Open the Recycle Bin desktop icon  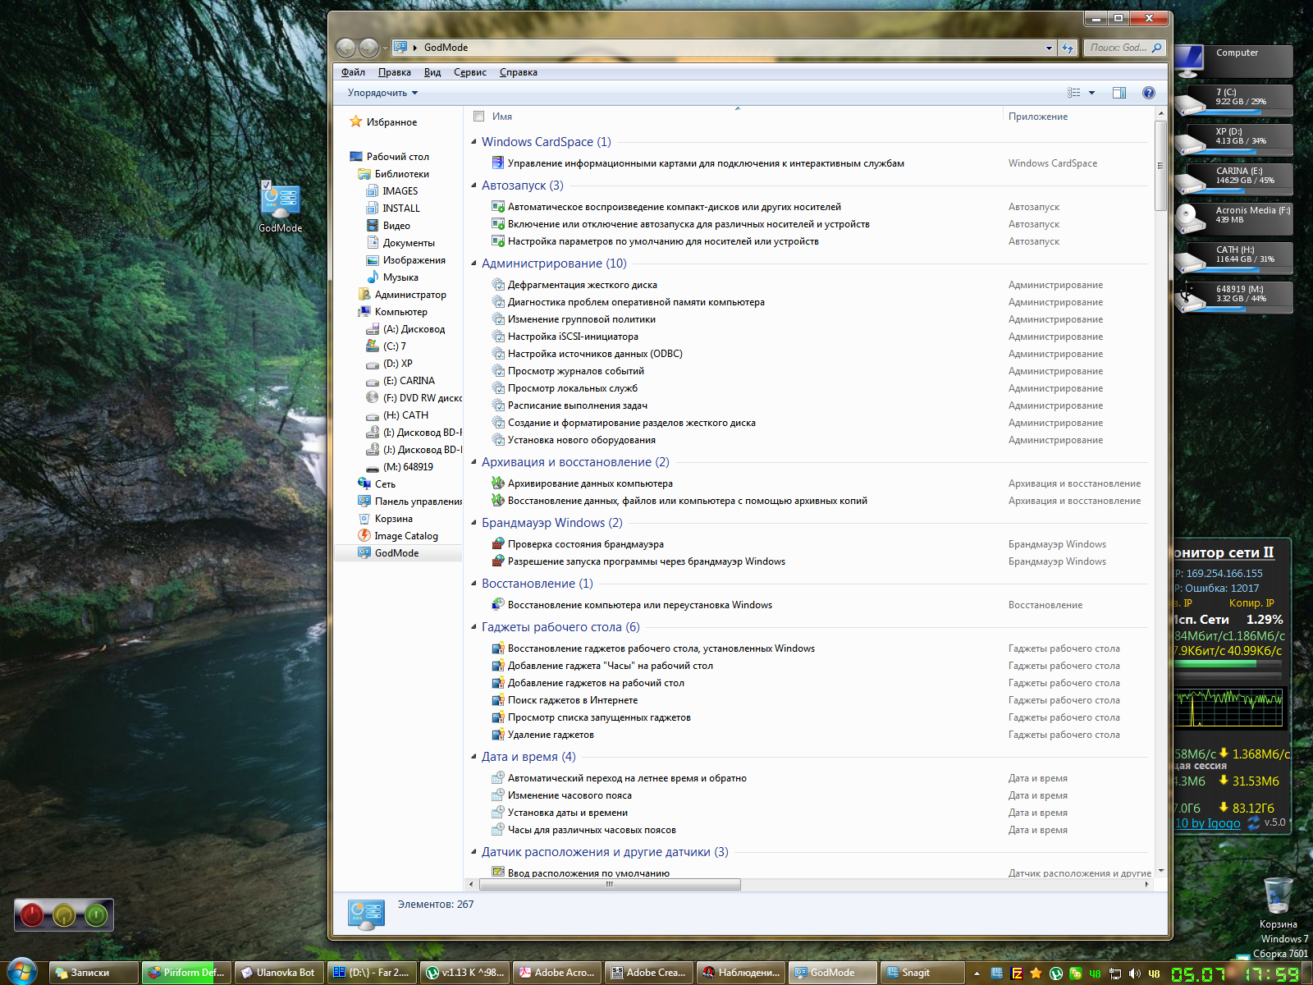click(1278, 896)
